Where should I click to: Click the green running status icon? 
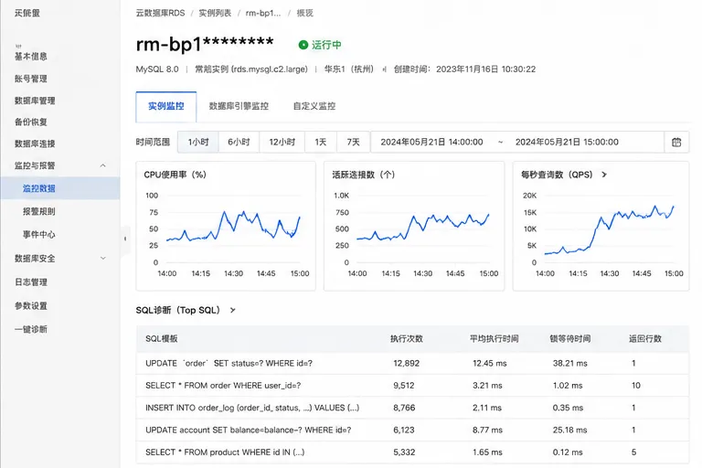coord(303,45)
